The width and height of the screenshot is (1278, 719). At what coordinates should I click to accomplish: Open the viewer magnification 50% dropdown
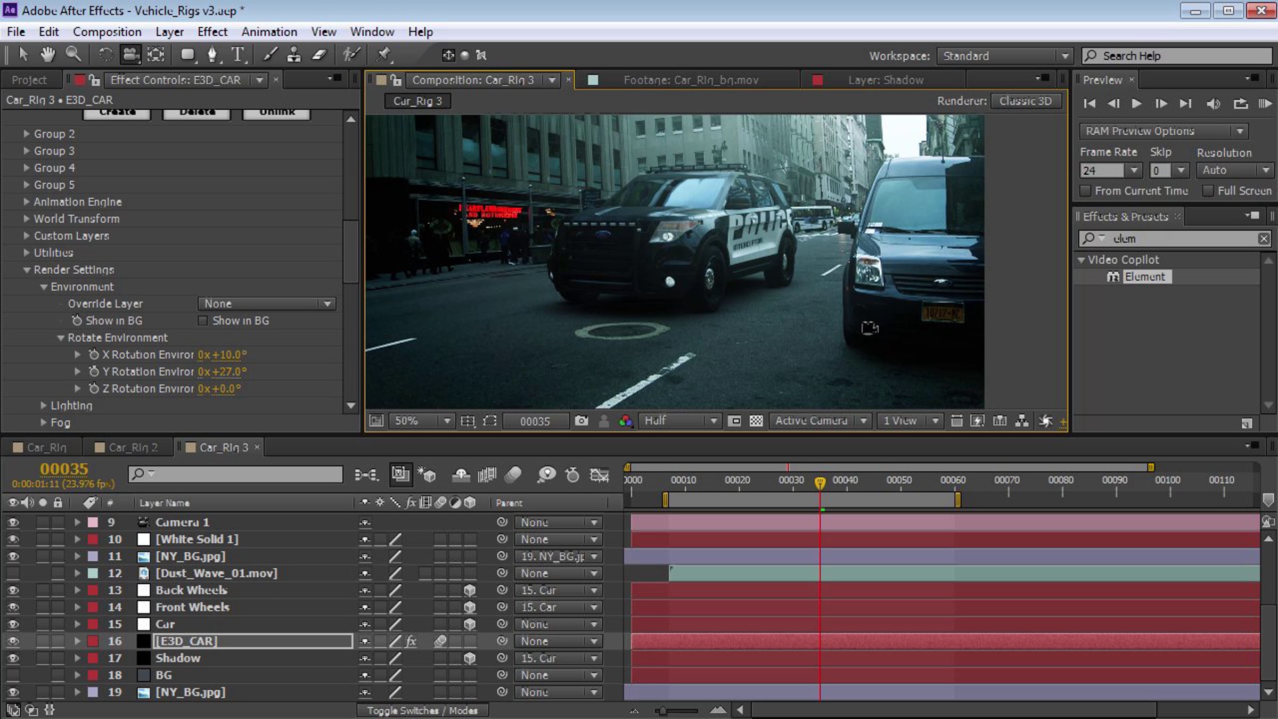(421, 421)
